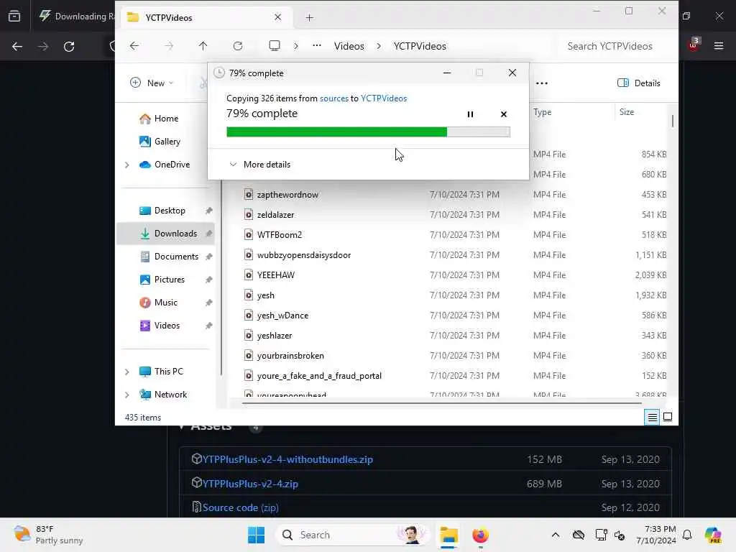This screenshot has width=736, height=552.
Task: Go back in the File Explorer window
Action: tap(134, 46)
